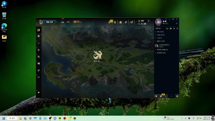Toggle the Korean IME 한 indicator
215x121 pixels.
point(194,118)
